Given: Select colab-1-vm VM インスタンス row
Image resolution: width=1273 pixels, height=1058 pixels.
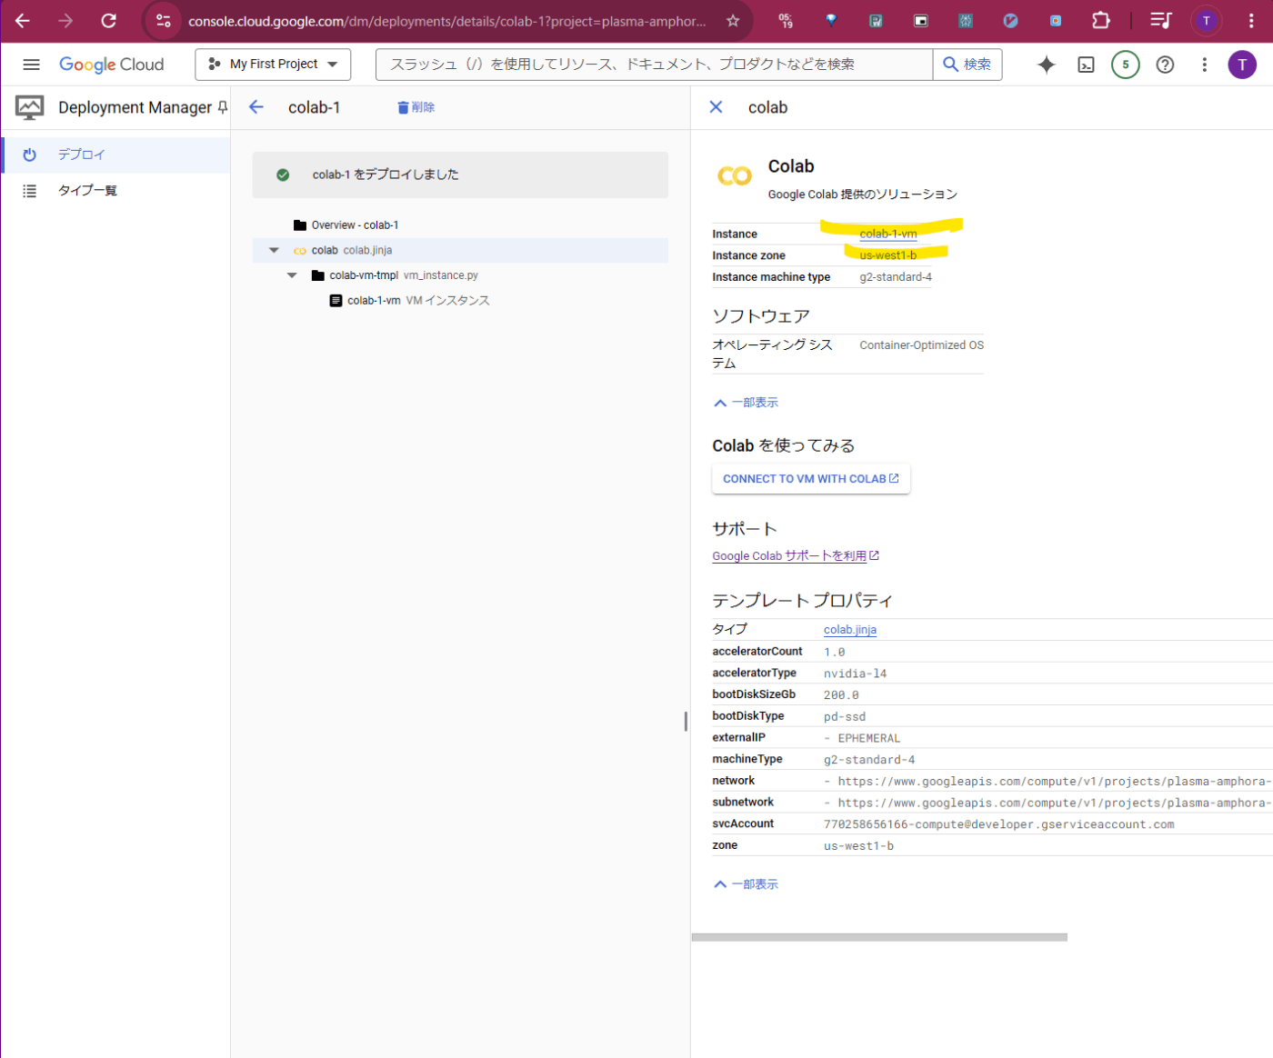Looking at the screenshot, I should tap(409, 301).
